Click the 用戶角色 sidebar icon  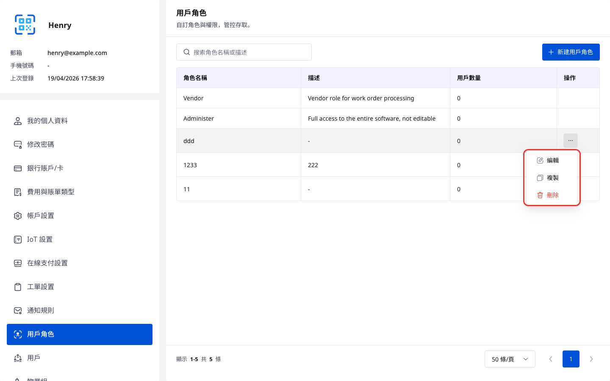(x=18, y=334)
